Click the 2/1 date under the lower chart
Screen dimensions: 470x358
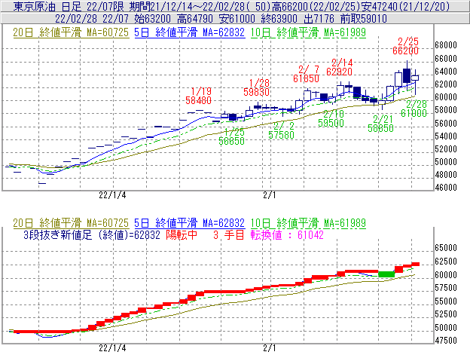[x=270, y=348]
